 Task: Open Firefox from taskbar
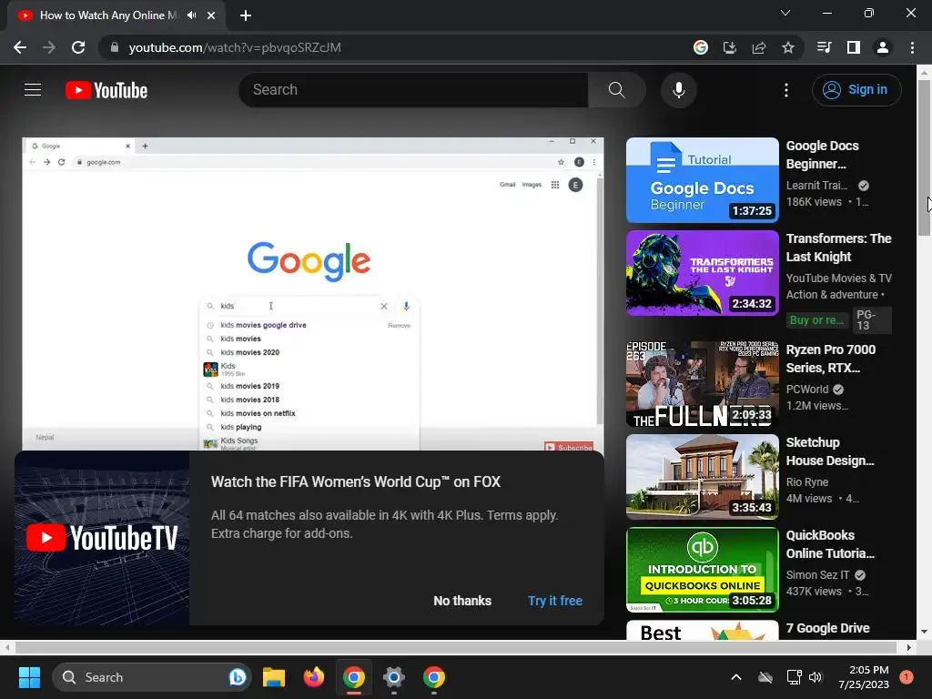click(314, 677)
